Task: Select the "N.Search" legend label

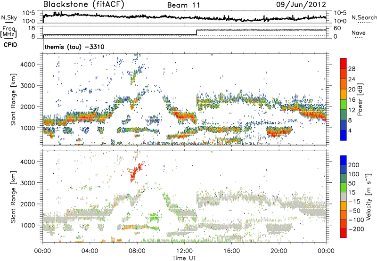Action: [364, 17]
